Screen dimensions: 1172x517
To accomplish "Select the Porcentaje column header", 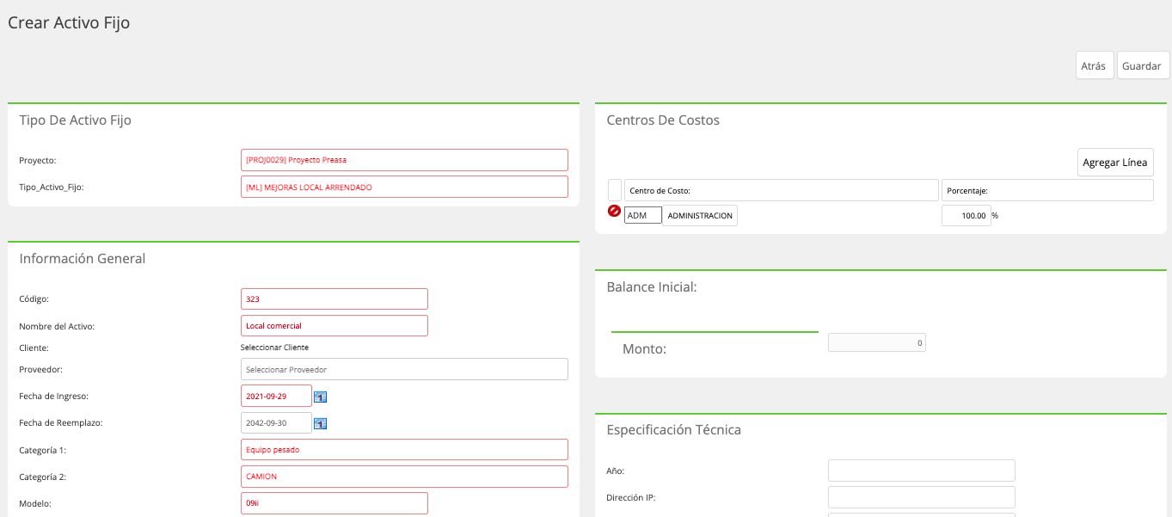I will tap(1047, 190).
